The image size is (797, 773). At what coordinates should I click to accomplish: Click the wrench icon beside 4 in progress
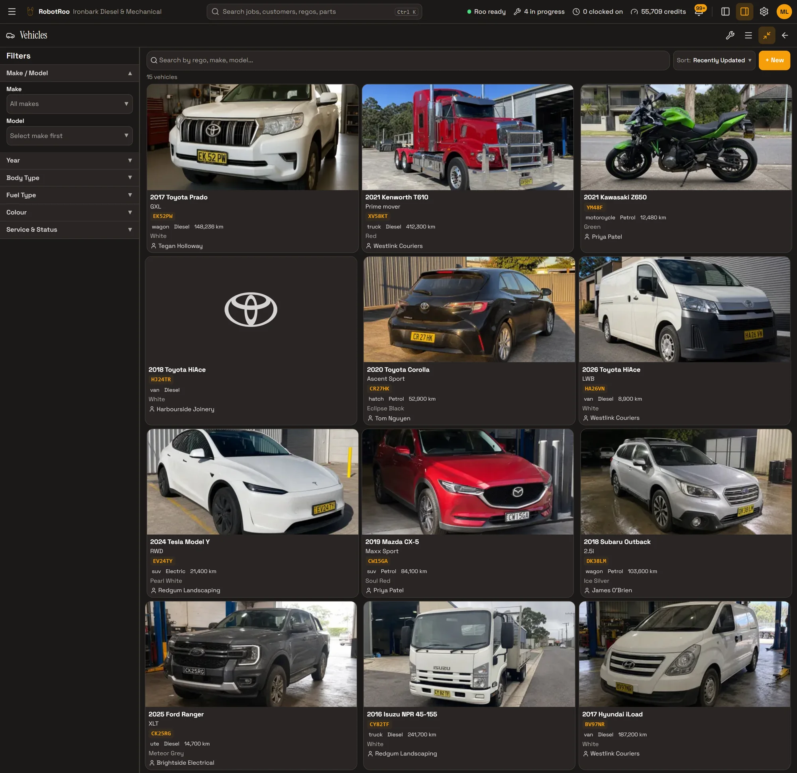tap(517, 12)
